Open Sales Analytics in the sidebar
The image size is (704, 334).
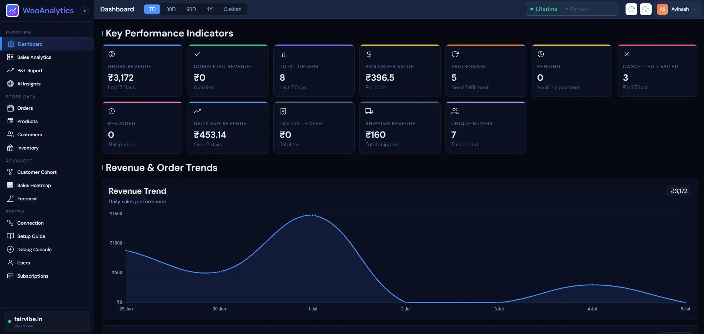47,57
